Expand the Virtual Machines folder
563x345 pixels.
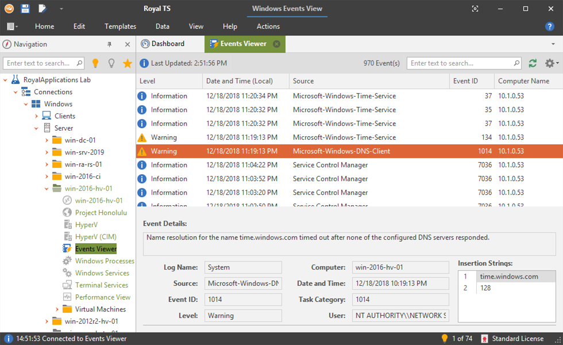pyautogui.click(x=57, y=309)
